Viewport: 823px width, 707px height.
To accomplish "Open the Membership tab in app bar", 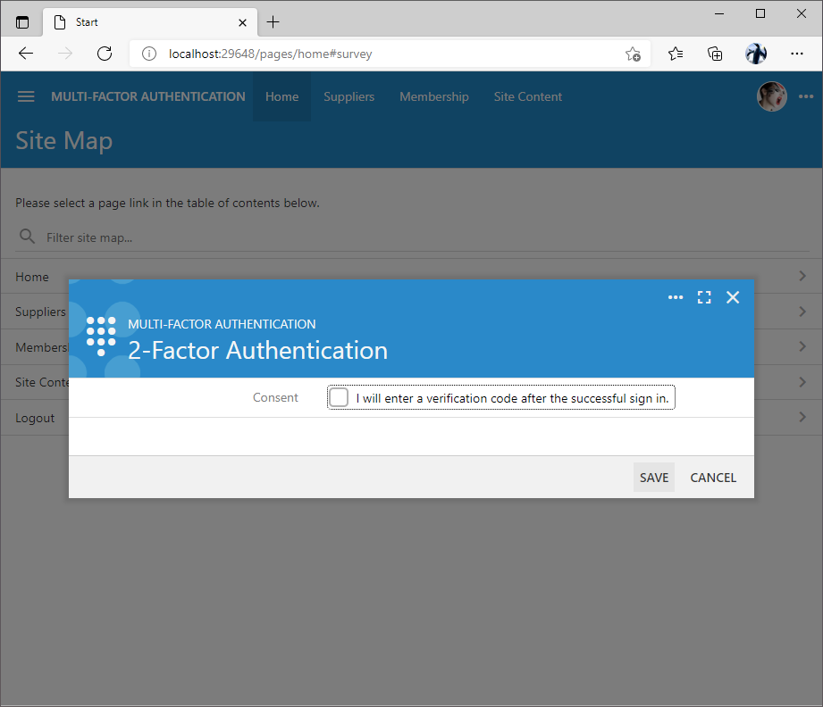I will tap(434, 96).
